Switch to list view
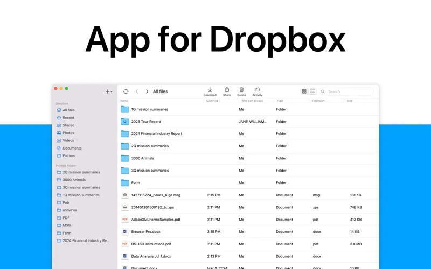Image resolution: width=431 pixels, height=269 pixels. (x=312, y=91)
